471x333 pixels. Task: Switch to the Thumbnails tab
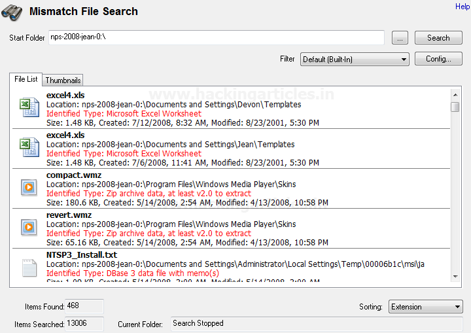63,80
